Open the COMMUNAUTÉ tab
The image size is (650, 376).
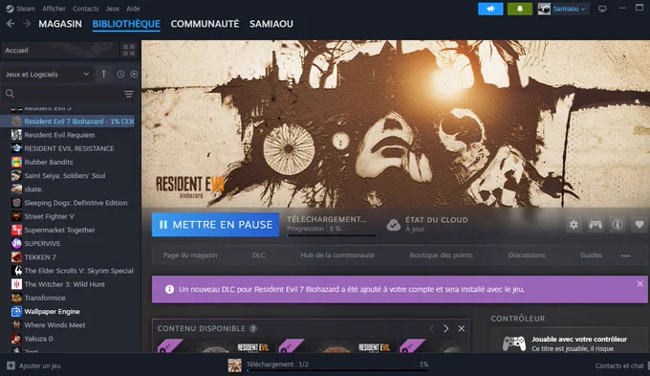[205, 24]
